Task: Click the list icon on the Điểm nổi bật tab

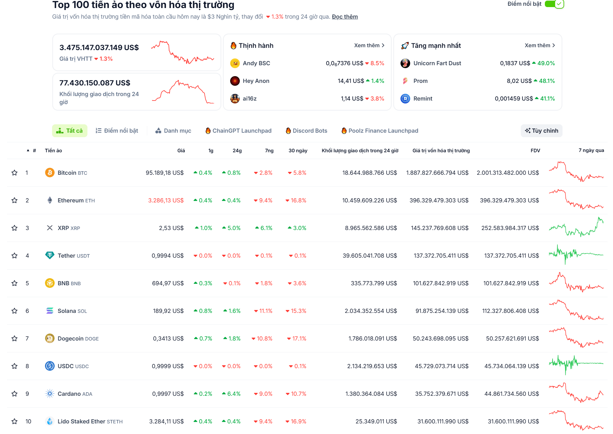Action: tap(99, 130)
